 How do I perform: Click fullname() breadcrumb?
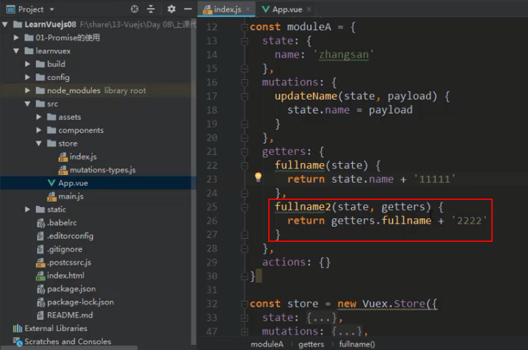357,344
